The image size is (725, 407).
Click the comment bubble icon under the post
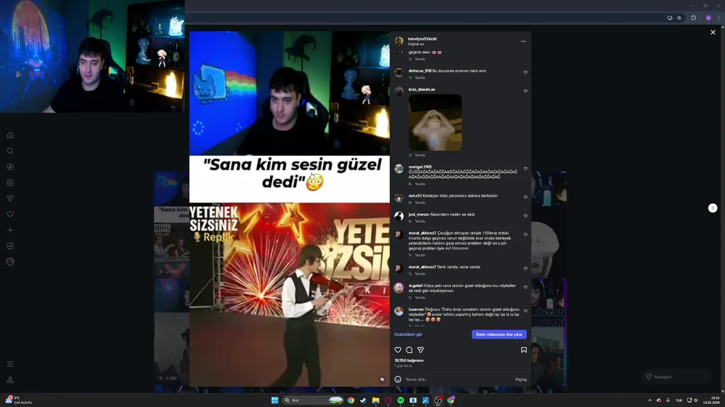tap(409, 350)
